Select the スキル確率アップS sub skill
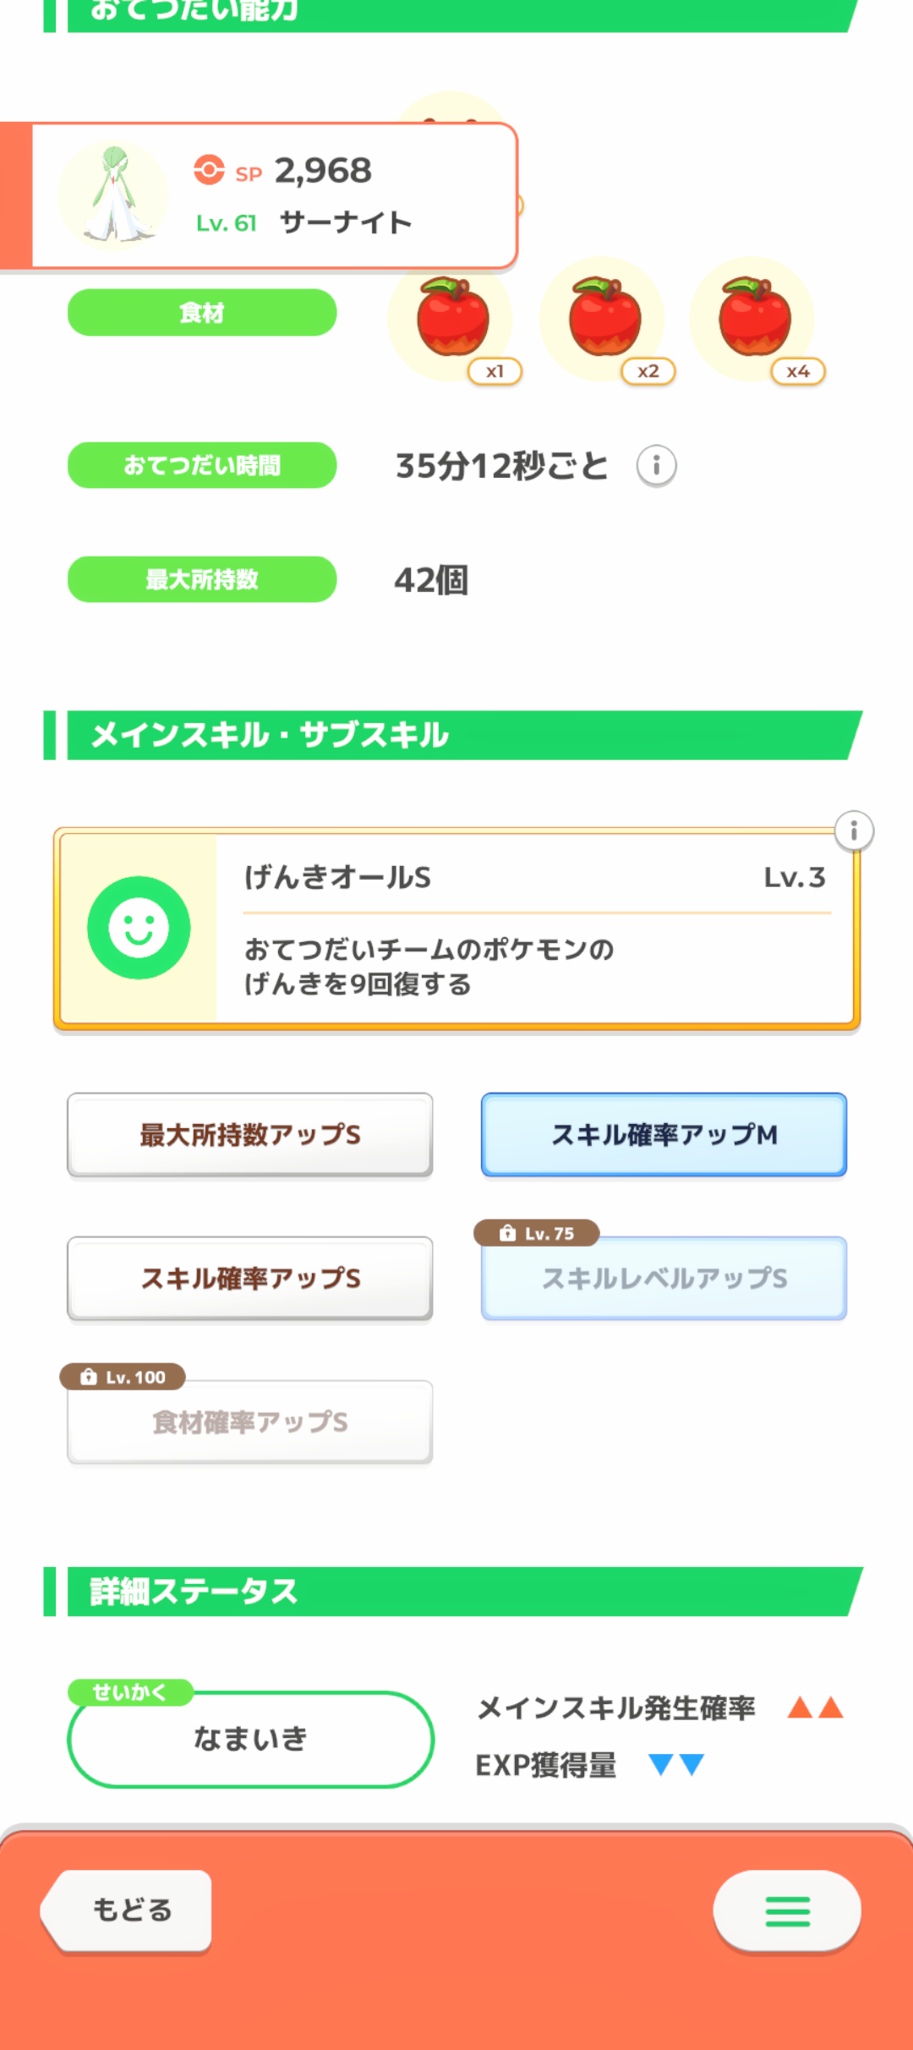 (x=250, y=1278)
